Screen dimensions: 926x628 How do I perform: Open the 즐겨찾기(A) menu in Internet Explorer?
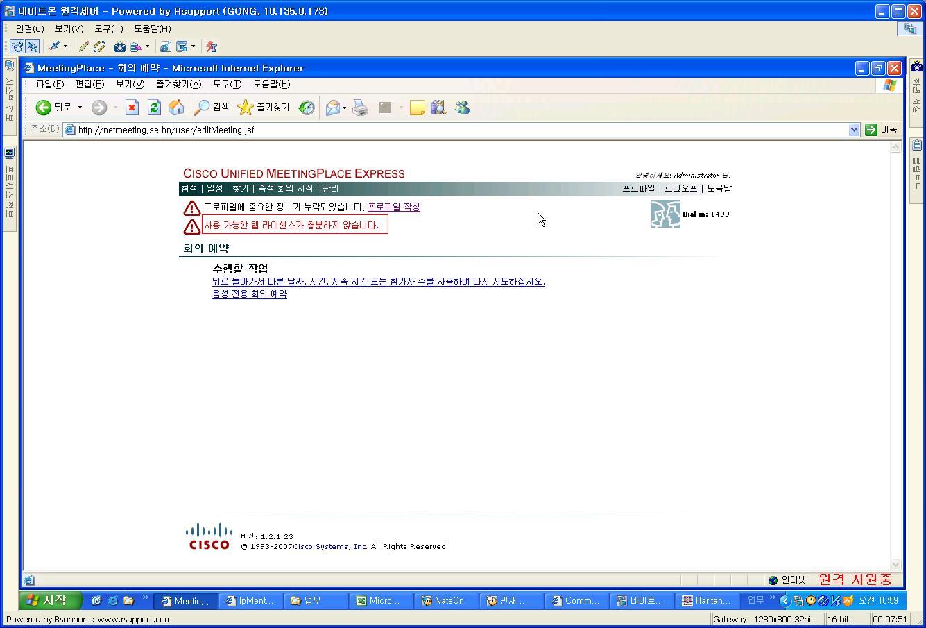(178, 84)
